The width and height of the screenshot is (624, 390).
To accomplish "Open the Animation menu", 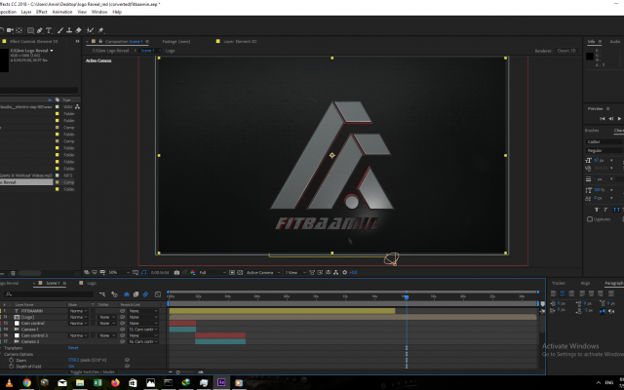I will click(62, 12).
